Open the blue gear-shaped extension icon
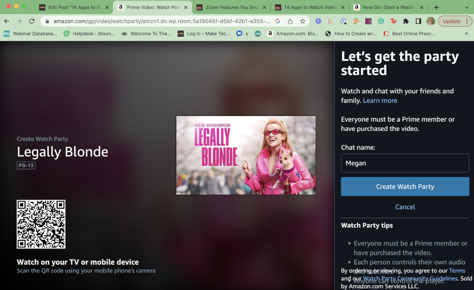474x290 pixels. pyautogui.click(x=318, y=21)
